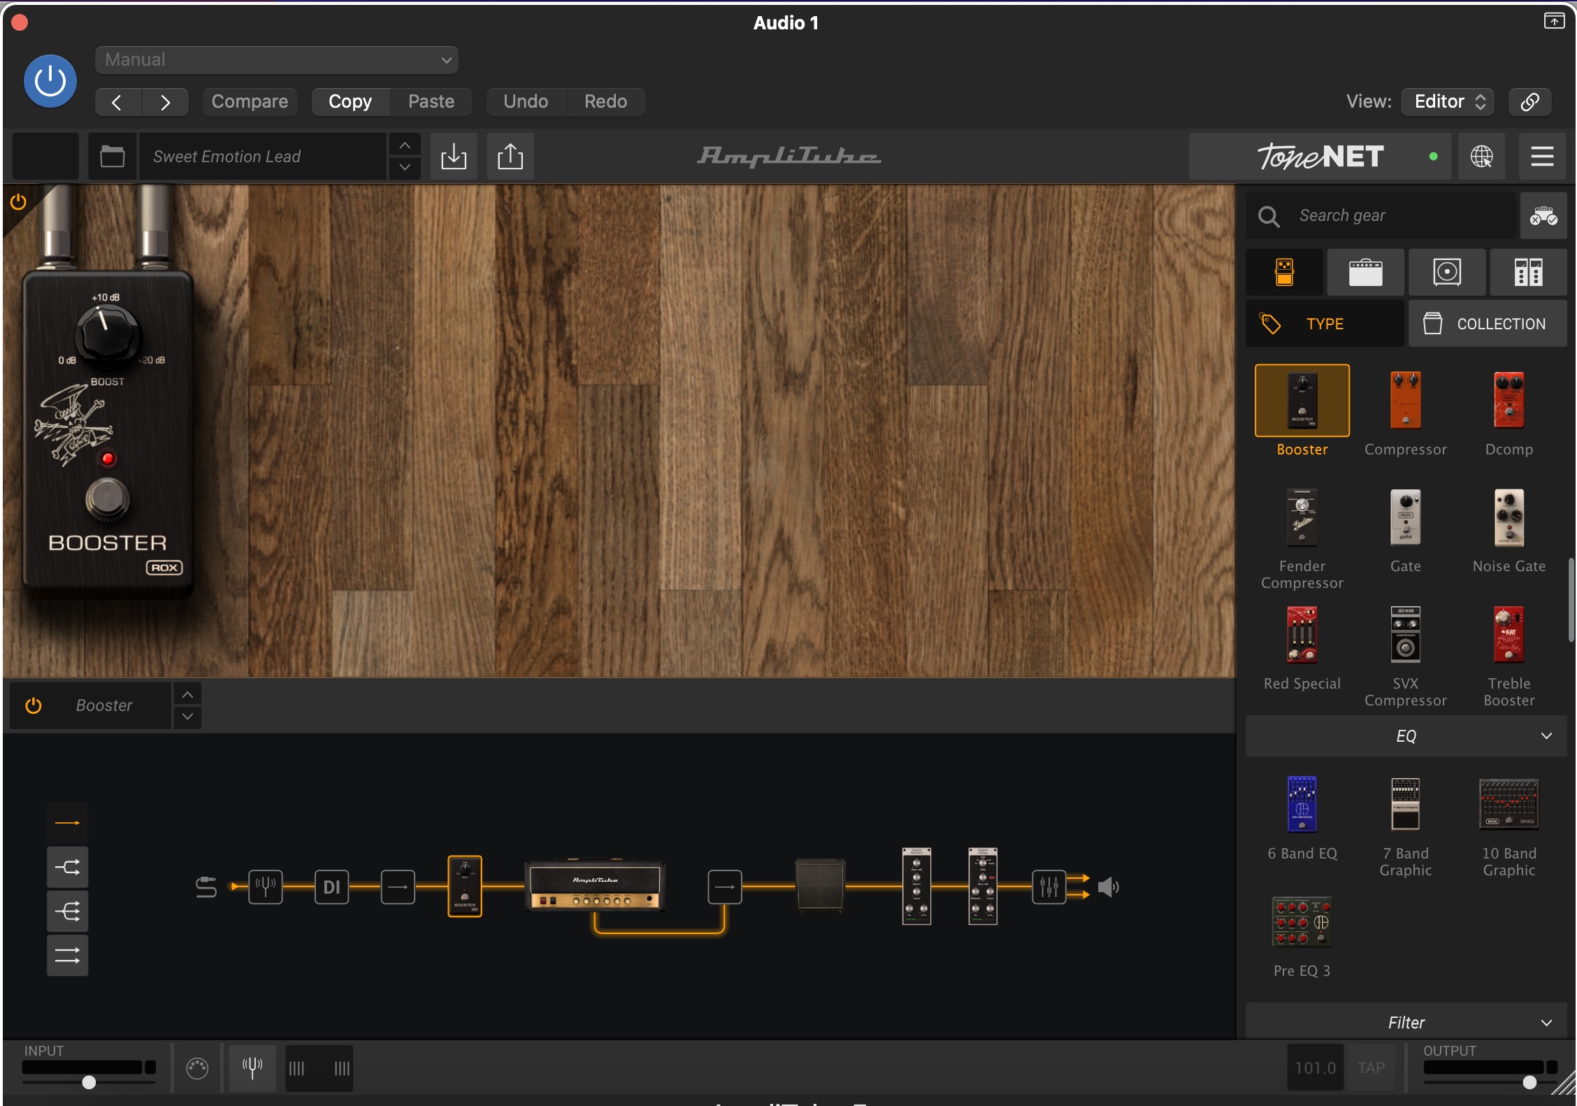Select the Amp category tab

[1365, 272]
